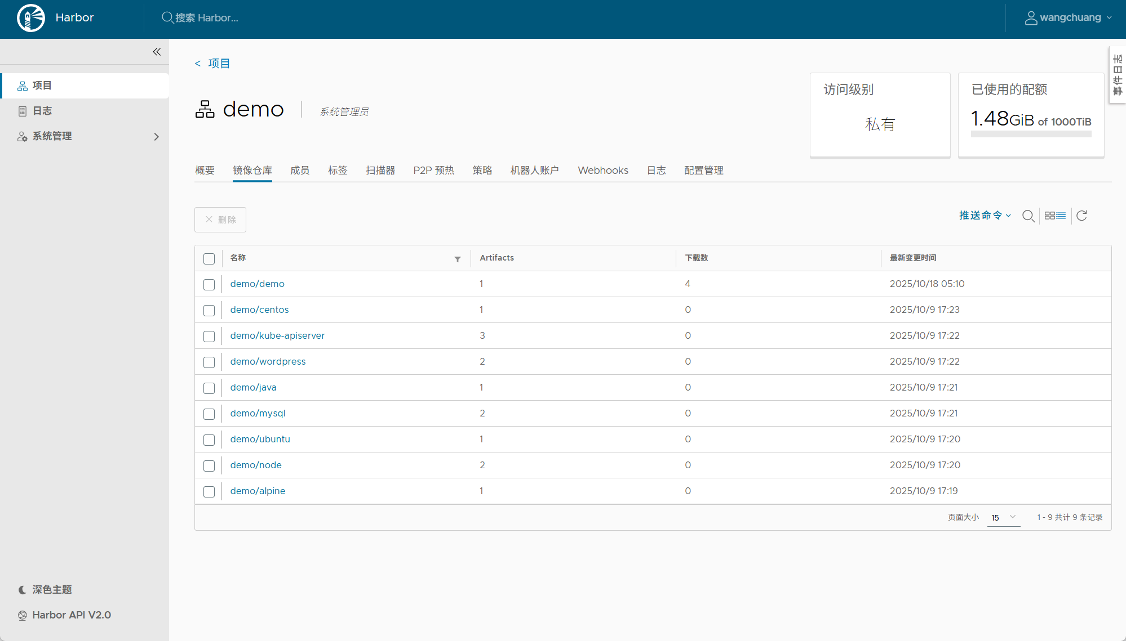Switch to the 成员 tab
Screen dimensions: 1126x641
[299, 171]
